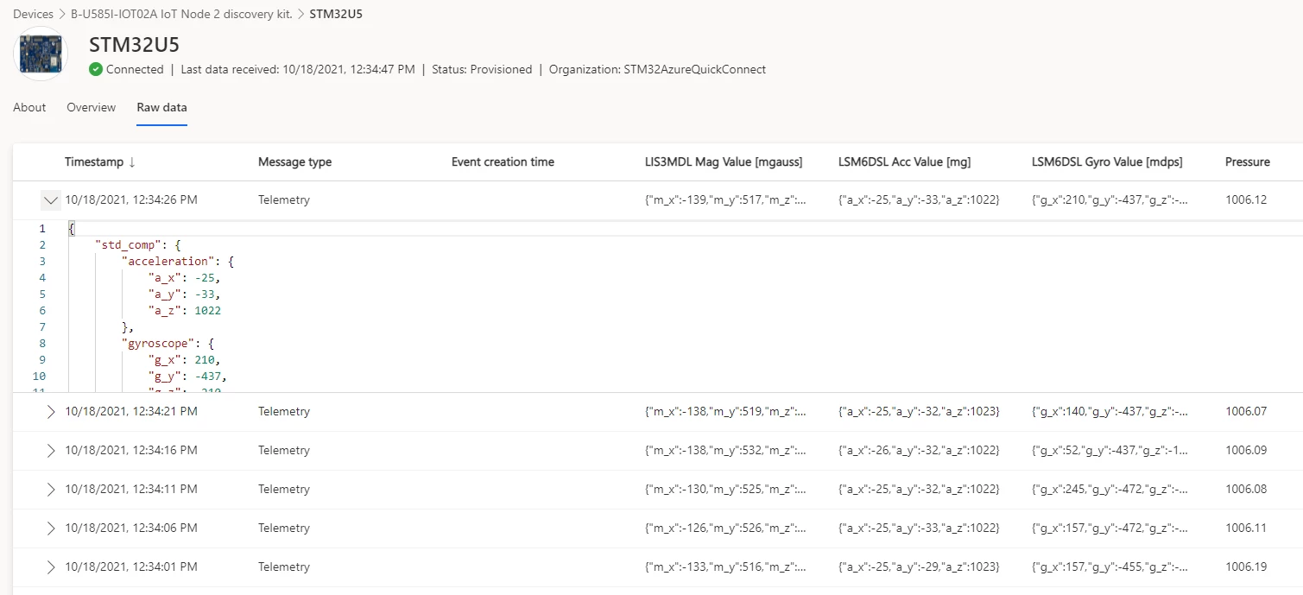Click the LSM6DSL Gyro Value column header
1303x595 pixels.
tap(1107, 162)
